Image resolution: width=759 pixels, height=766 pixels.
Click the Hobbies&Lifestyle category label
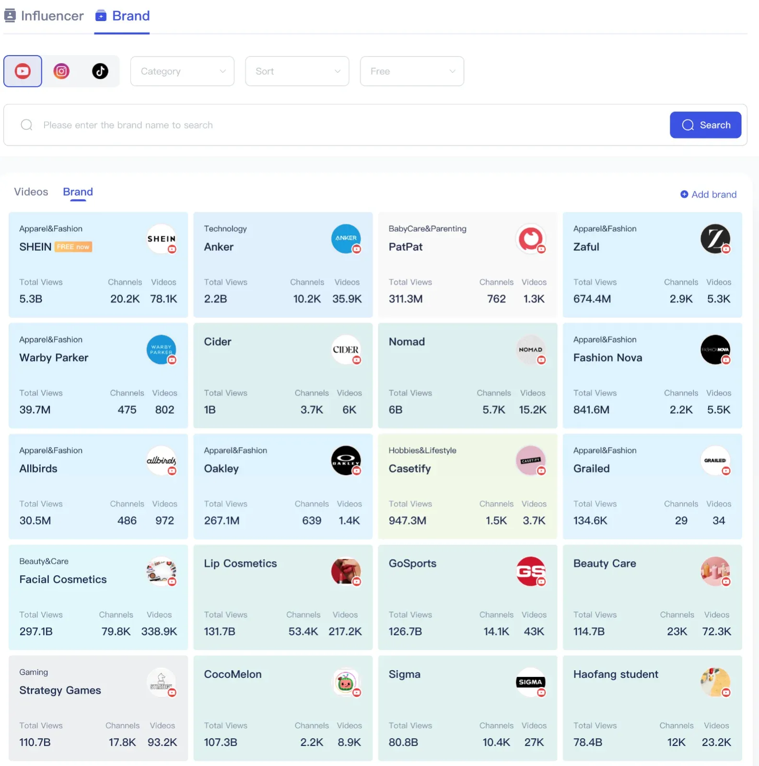tap(422, 450)
